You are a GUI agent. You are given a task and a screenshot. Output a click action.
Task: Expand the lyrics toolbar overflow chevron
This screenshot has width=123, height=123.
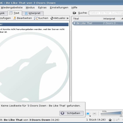67,18
